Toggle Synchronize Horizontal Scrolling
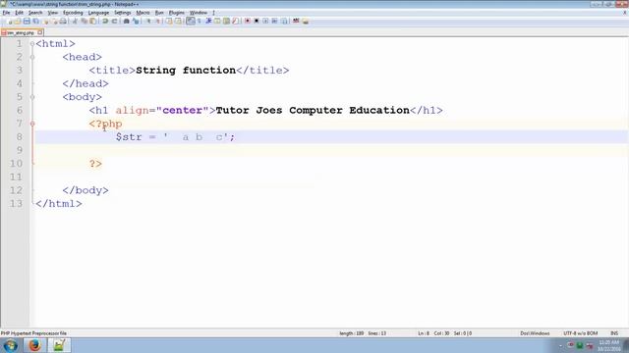629x353 pixels. (x=178, y=21)
